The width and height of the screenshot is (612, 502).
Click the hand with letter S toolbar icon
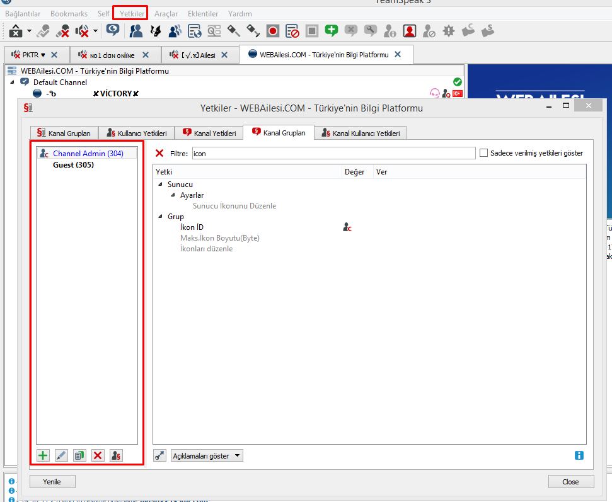(x=487, y=30)
